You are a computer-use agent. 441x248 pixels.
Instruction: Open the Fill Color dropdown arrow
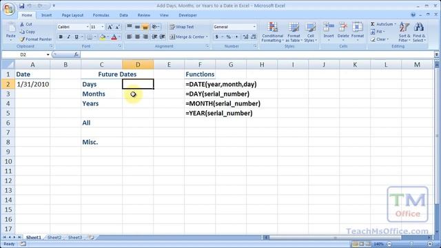click(107, 37)
